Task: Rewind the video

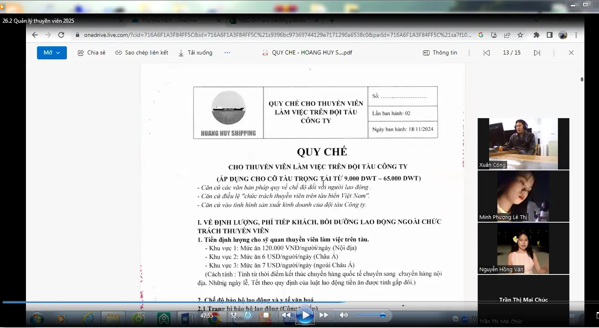Action: 286,315
